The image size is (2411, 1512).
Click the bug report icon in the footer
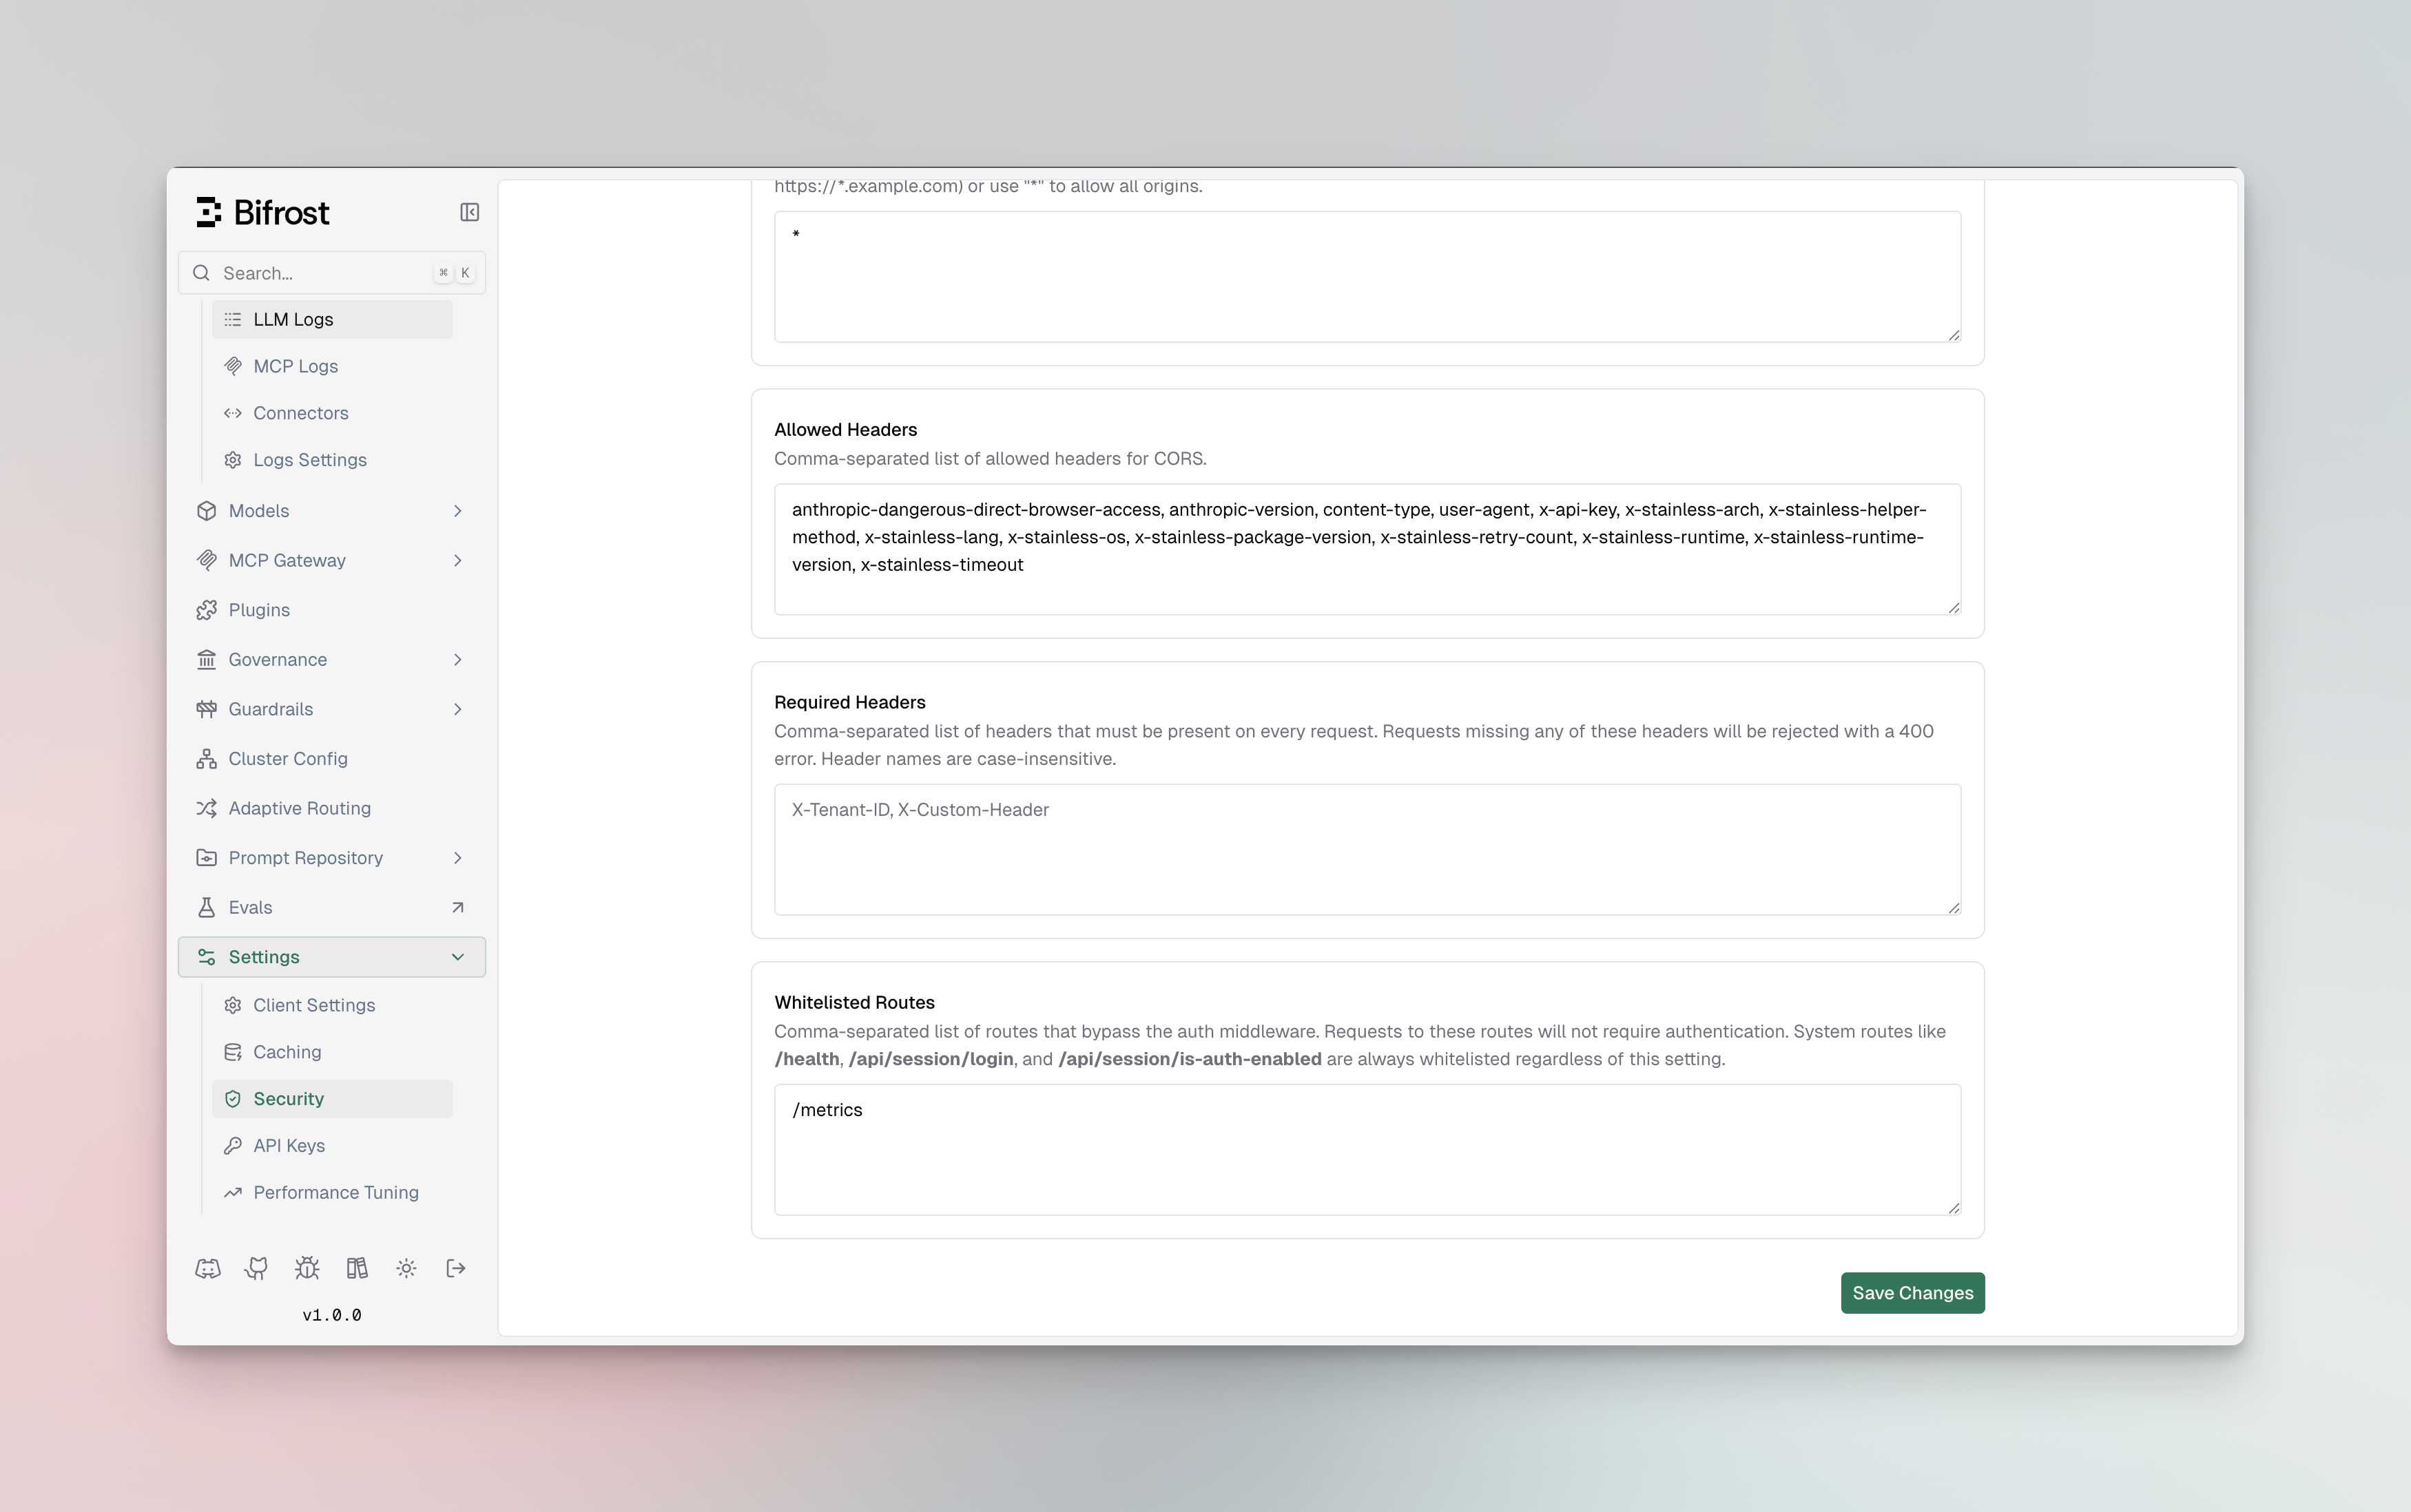pos(306,1267)
